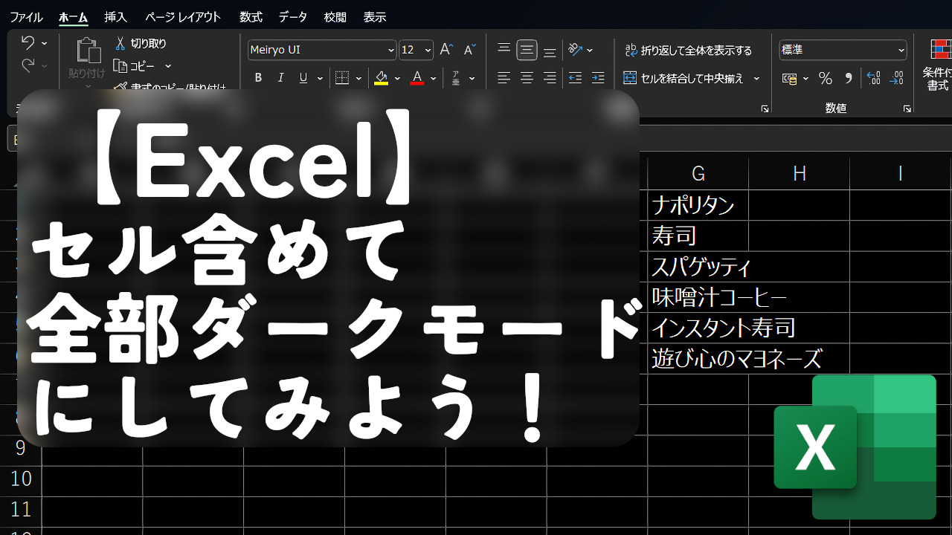Open the borders dropdown arrow
This screenshot has height=535, width=952.
358,78
